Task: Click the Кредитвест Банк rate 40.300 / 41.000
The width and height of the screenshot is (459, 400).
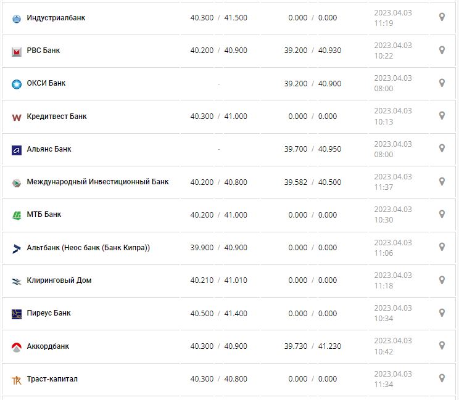Action: (x=218, y=116)
